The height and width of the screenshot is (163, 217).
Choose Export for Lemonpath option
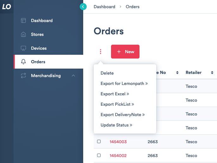point(124,84)
